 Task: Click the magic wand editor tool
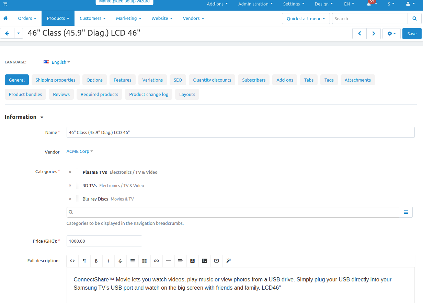pyautogui.click(x=229, y=261)
